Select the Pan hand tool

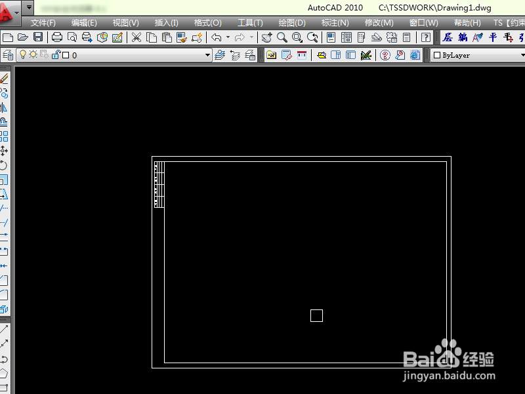coord(267,37)
